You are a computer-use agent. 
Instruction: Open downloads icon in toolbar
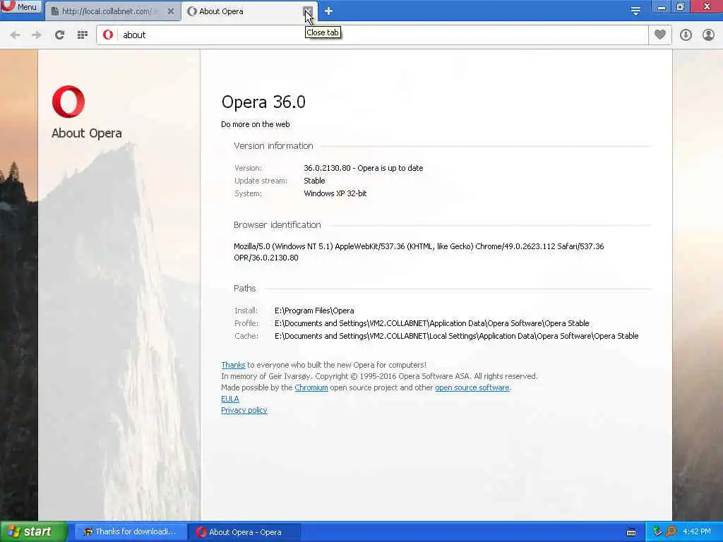[686, 35]
